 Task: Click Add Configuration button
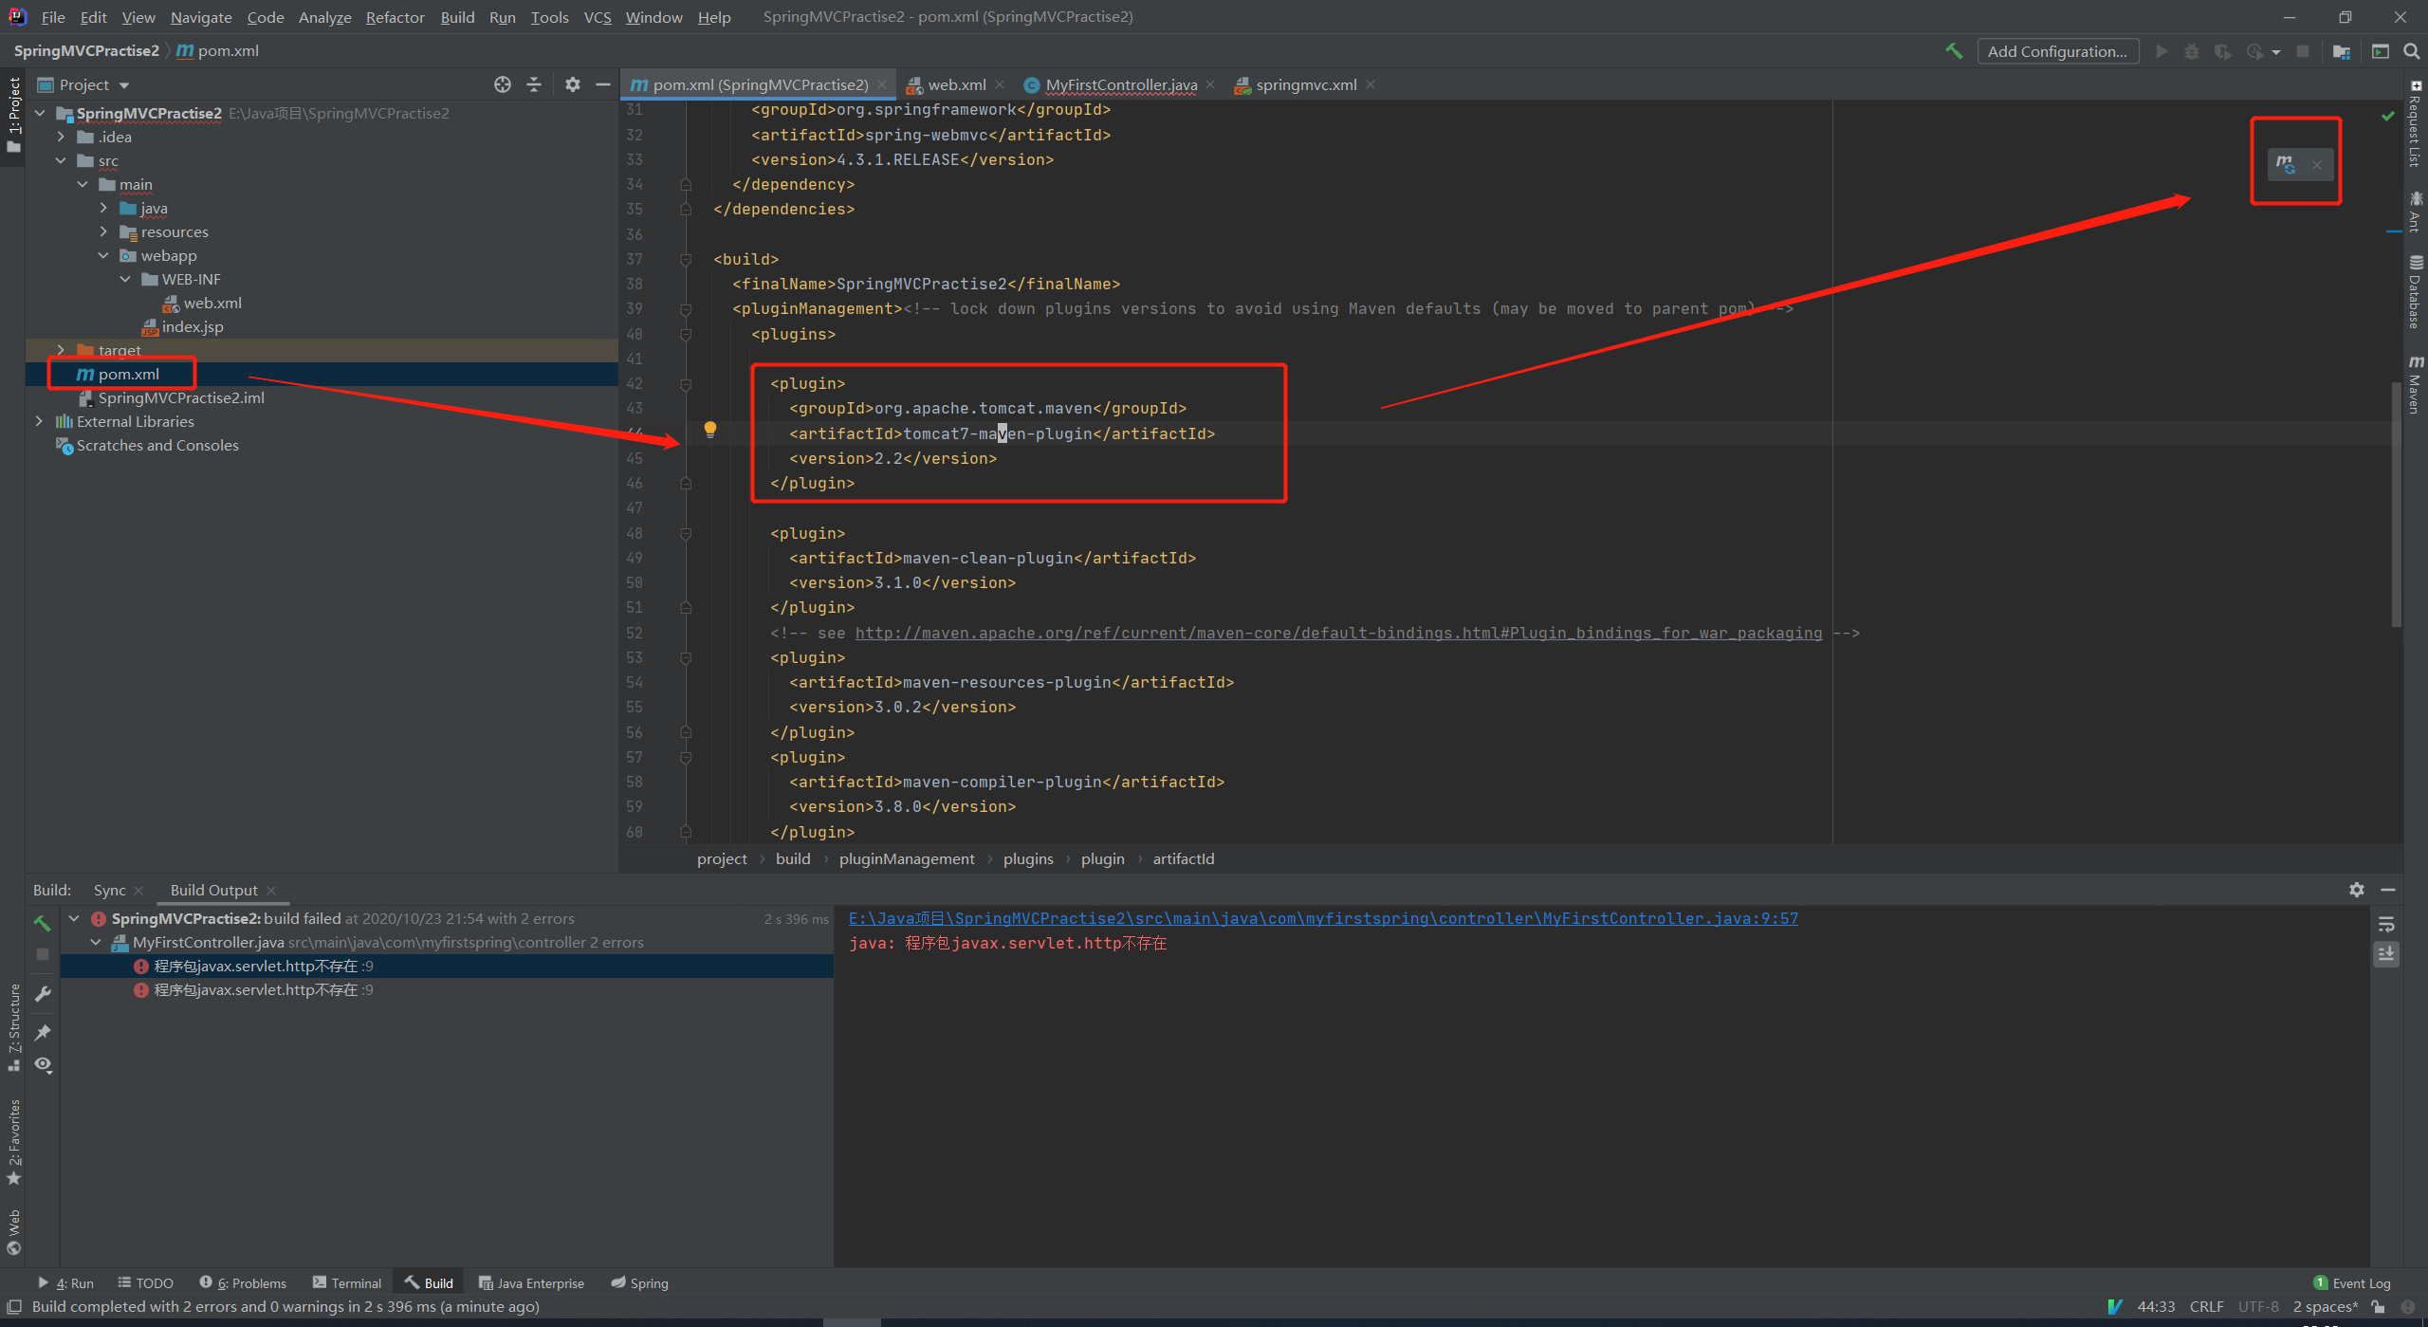coord(2056,51)
